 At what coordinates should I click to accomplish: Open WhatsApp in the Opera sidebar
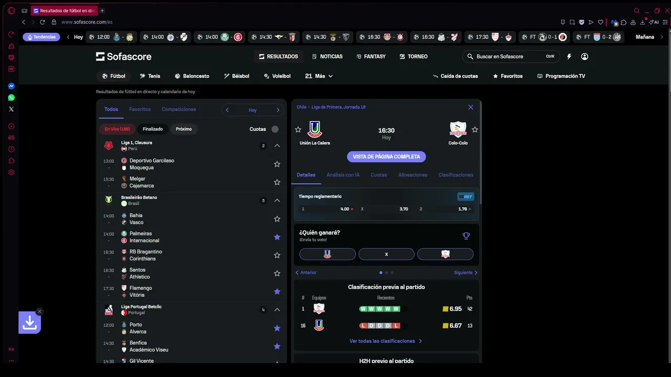tap(12, 97)
